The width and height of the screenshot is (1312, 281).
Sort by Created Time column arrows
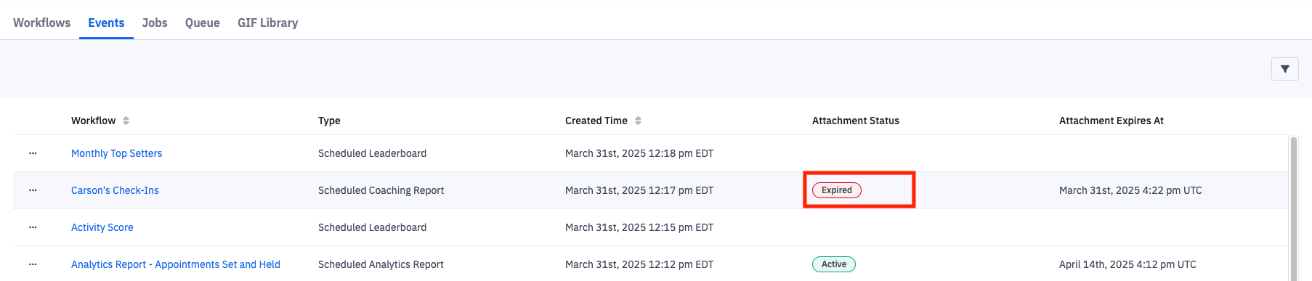tap(638, 121)
